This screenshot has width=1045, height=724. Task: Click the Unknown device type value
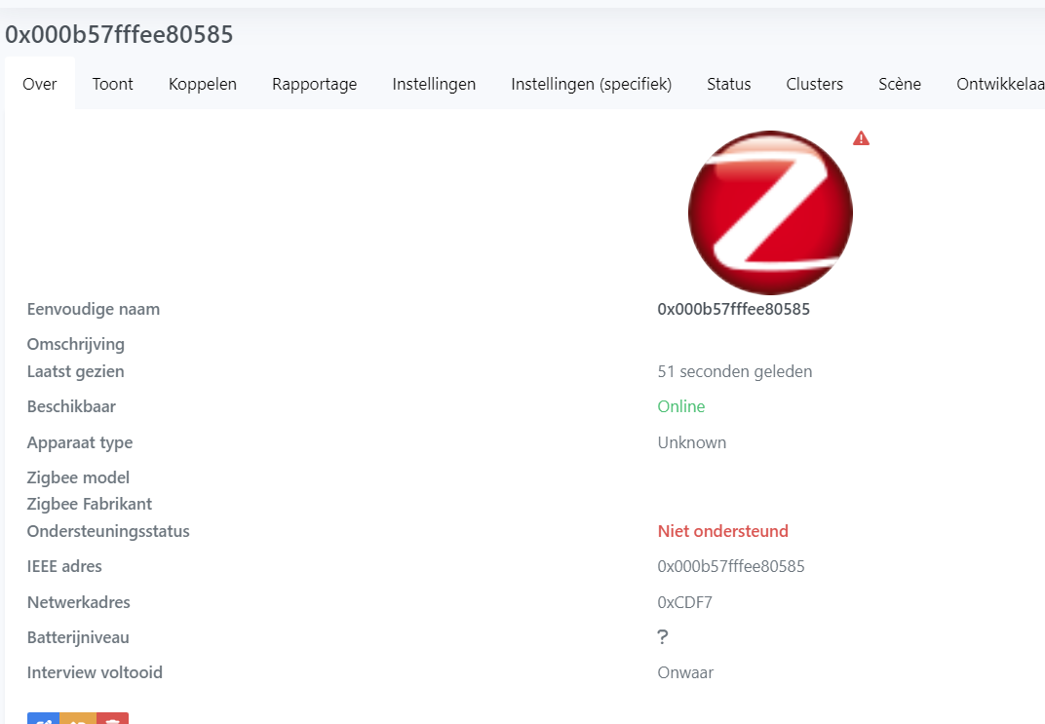[692, 443]
